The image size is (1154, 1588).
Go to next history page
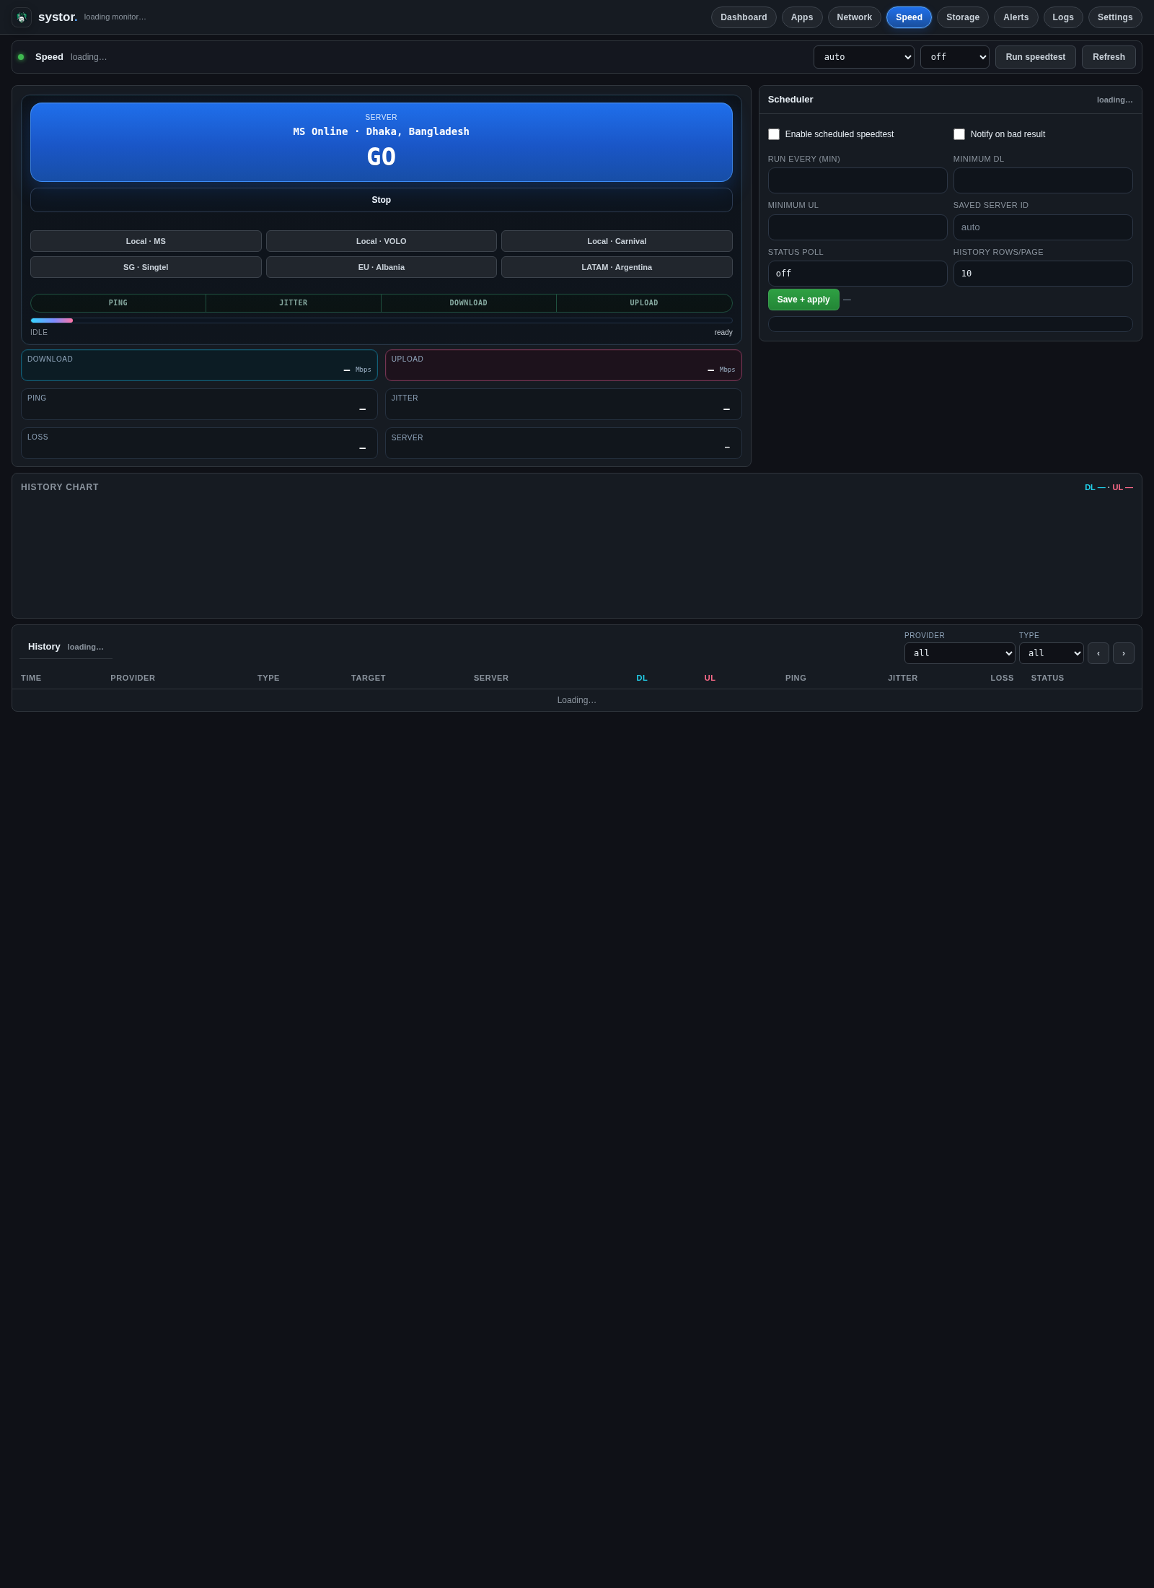(x=1123, y=653)
